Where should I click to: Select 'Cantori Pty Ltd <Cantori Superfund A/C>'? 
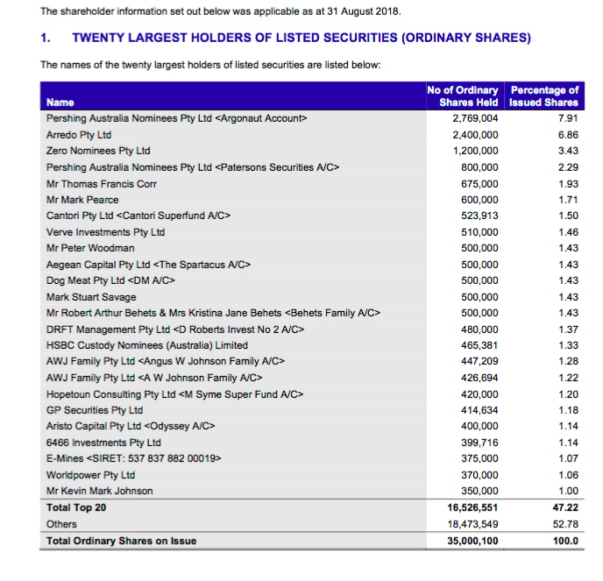click(138, 216)
